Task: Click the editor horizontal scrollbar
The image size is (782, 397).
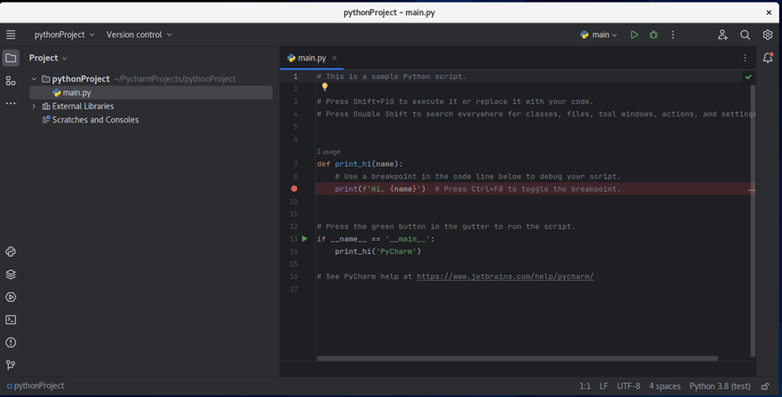Action: 517,358
